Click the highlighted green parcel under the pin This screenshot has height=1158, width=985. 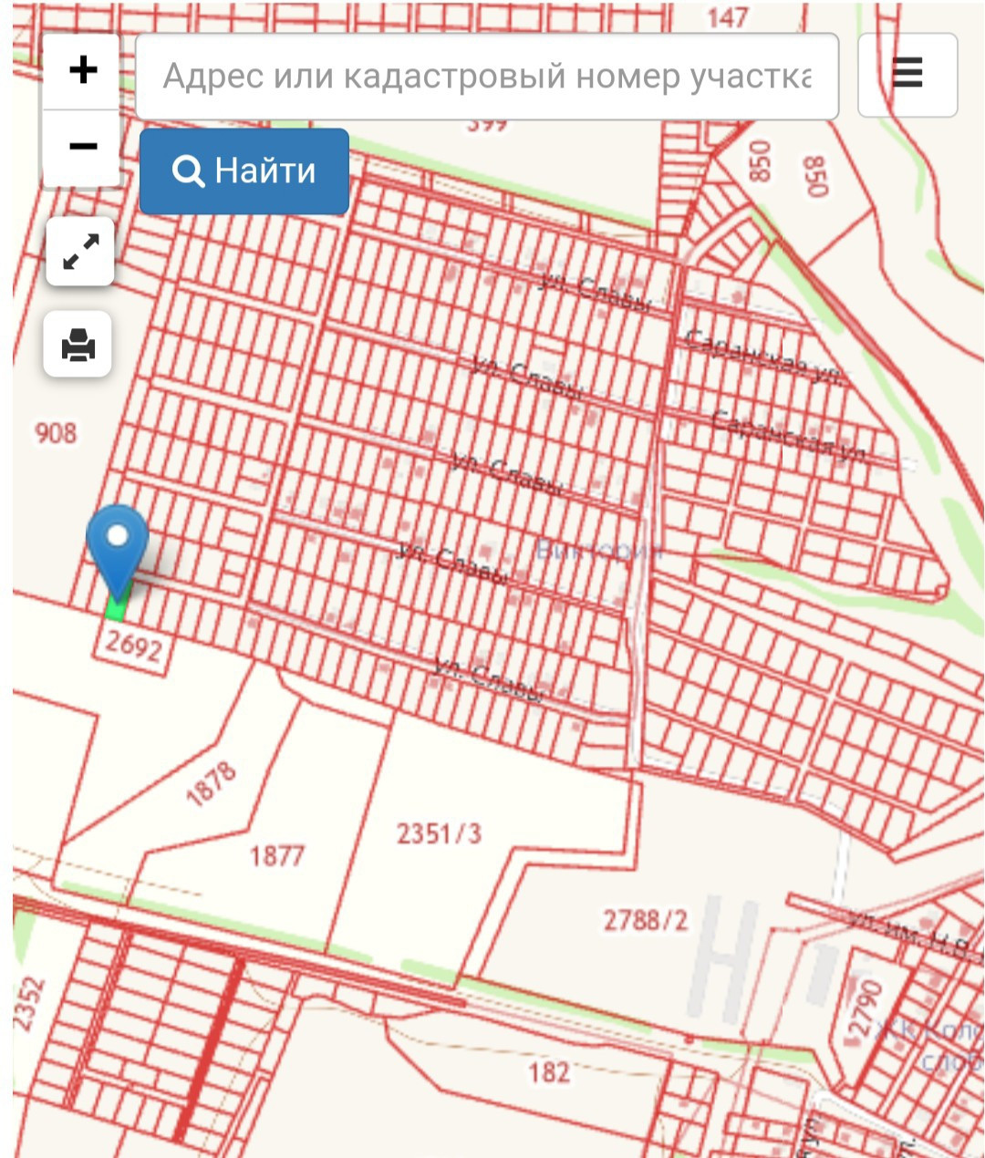117,609
